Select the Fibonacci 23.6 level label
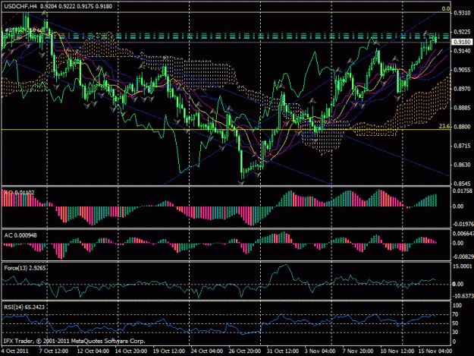 pos(444,126)
